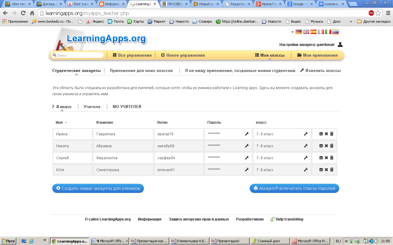Click the Поиск search field
This screenshot has height=245, width=393.
[77, 55]
